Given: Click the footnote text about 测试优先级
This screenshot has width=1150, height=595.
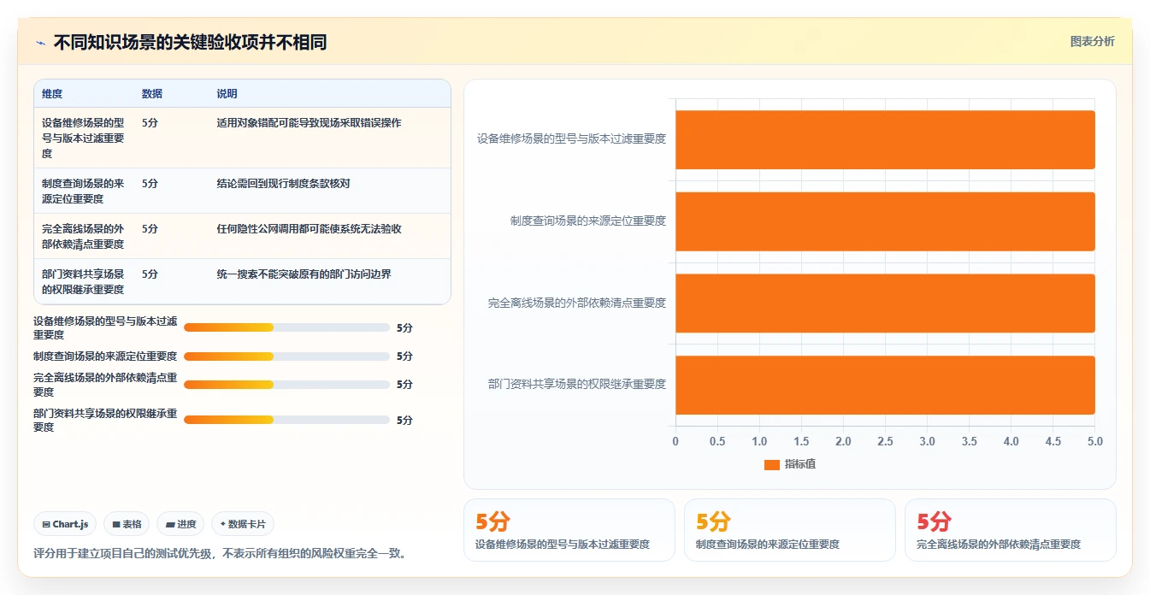Looking at the screenshot, I should 221,553.
